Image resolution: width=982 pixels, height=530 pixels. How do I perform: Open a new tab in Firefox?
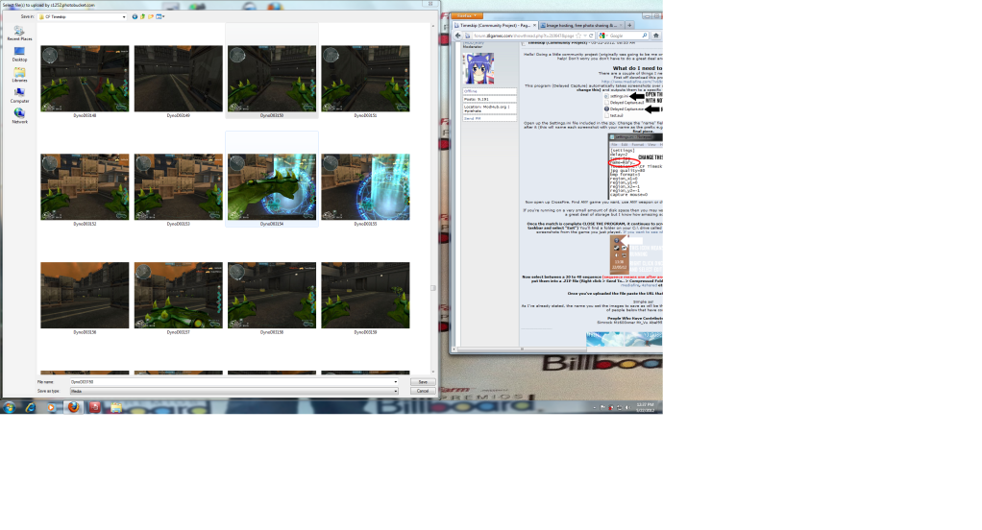point(629,26)
